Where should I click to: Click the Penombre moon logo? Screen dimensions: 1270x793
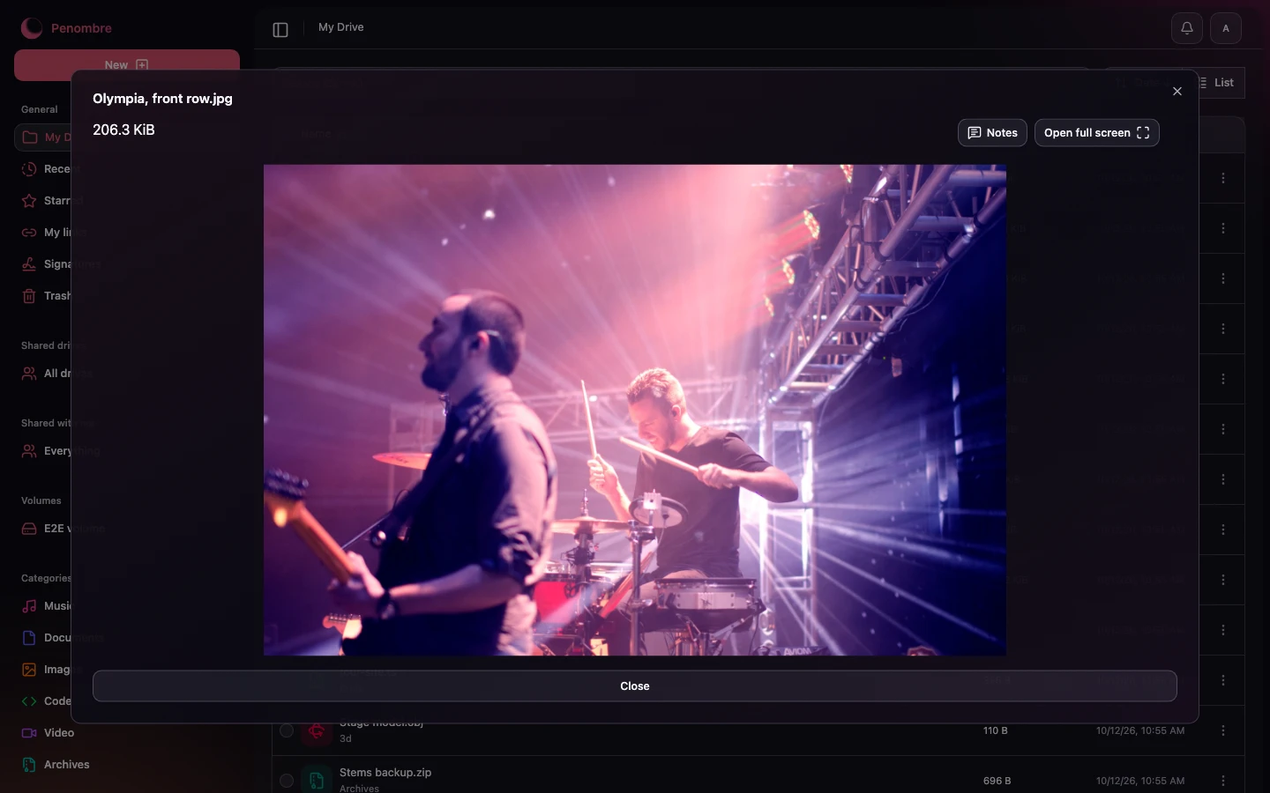(32, 28)
